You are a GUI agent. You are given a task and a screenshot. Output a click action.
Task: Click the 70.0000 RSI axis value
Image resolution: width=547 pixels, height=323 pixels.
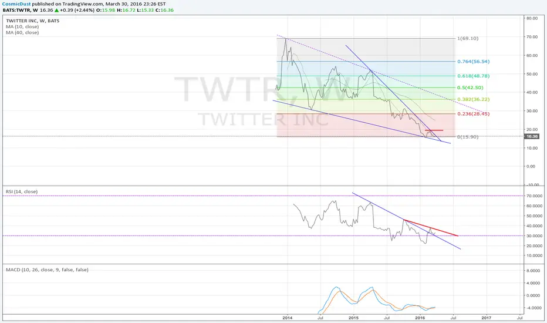534,196
